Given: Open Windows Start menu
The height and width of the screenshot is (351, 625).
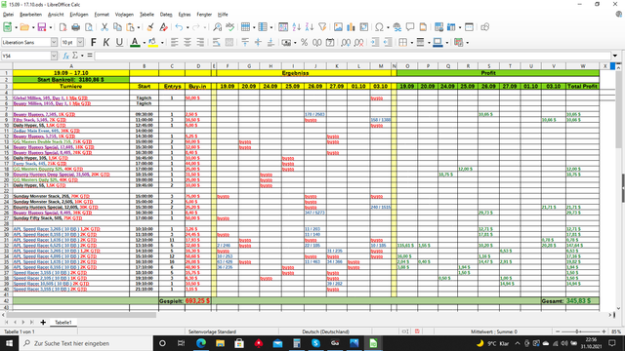Looking at the screenshot, I should point(9,343).
